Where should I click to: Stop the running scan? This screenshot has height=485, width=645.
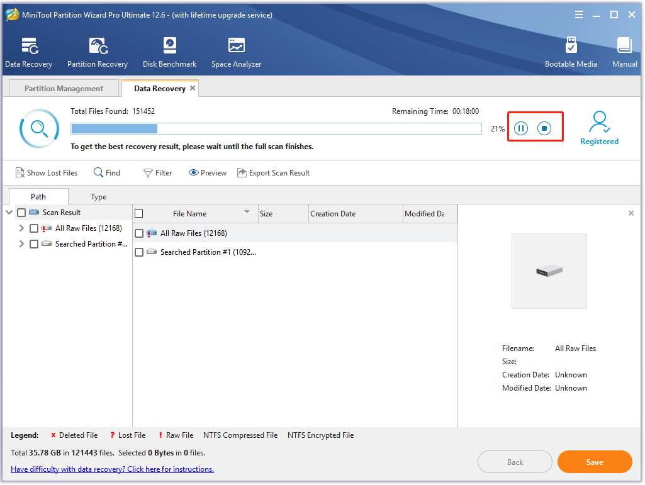pos(544,128)
